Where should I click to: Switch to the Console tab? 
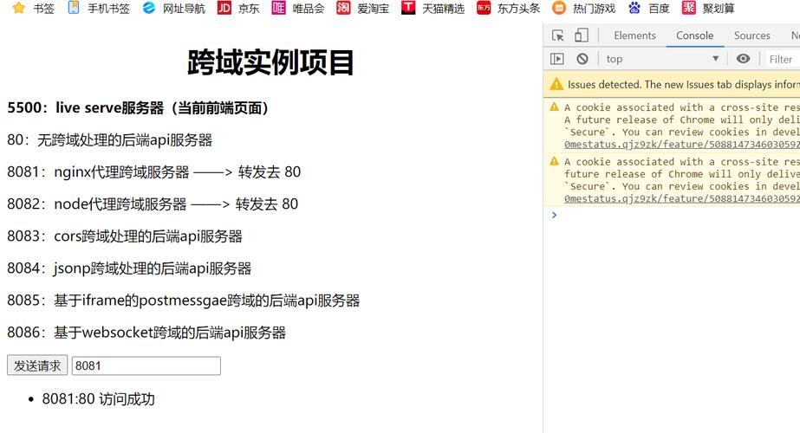point(694,36)
